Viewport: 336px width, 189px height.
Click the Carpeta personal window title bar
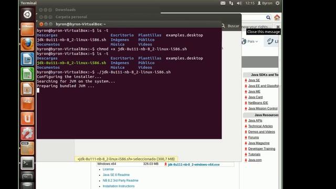pos(139,17)
